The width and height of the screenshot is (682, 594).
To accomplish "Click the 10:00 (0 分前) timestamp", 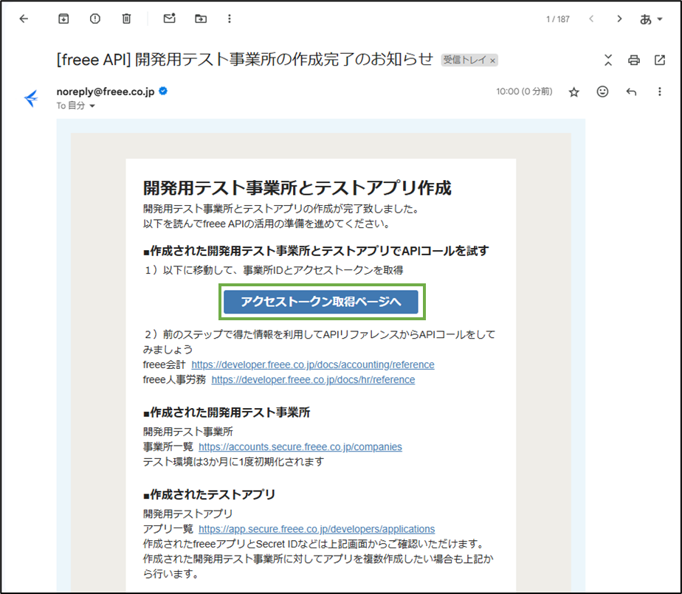I will pyautogui.click(x=524, y=91).
